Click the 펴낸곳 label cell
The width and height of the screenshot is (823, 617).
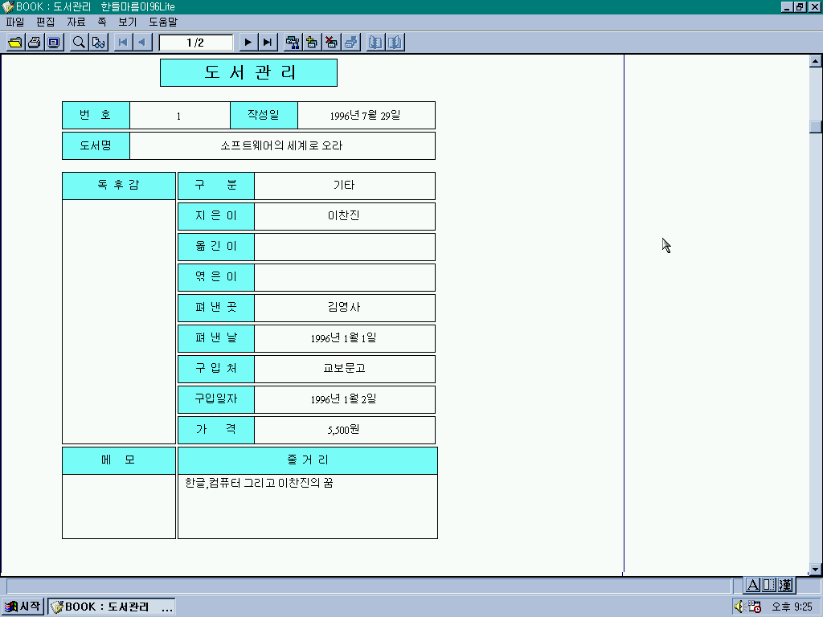(216, 308)
